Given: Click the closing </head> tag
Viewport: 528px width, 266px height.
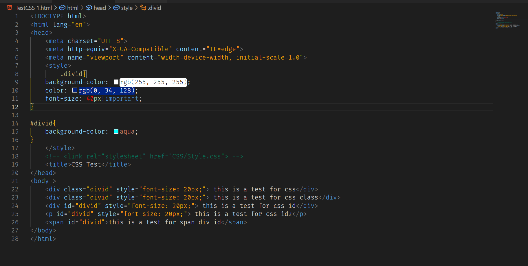Looking at the screenshot, I should click(43, 173).
